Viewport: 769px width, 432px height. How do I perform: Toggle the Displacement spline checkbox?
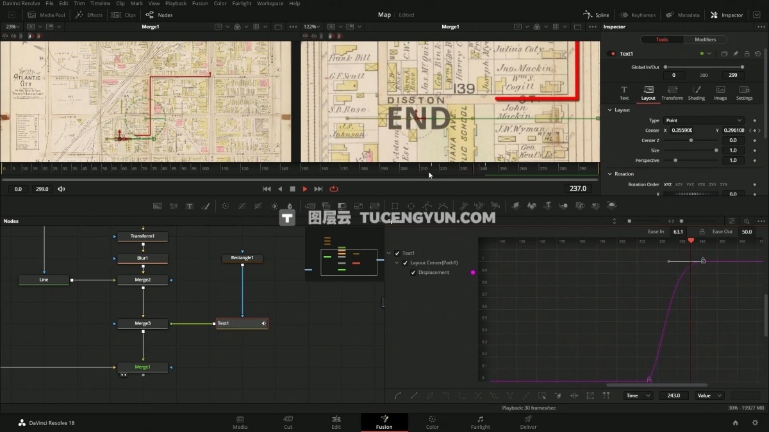pos(413,273)
